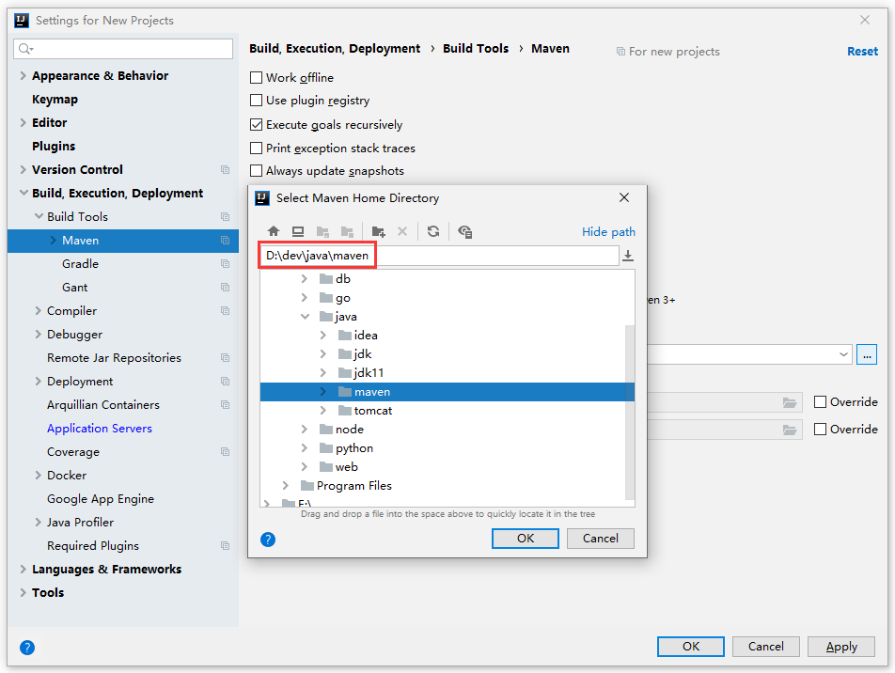Click project-level icon next to Build Tools
The height and width of the screenshot is (673, 895).
[x=225, y=217]
